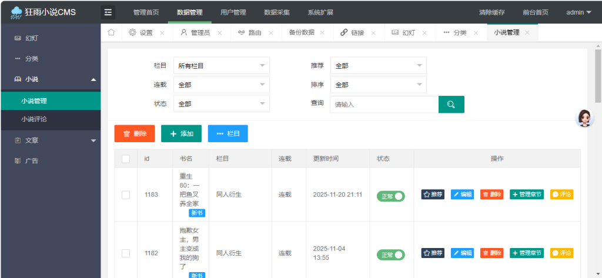Toggle the 正常 status switch for 1183

pos(390,196)
